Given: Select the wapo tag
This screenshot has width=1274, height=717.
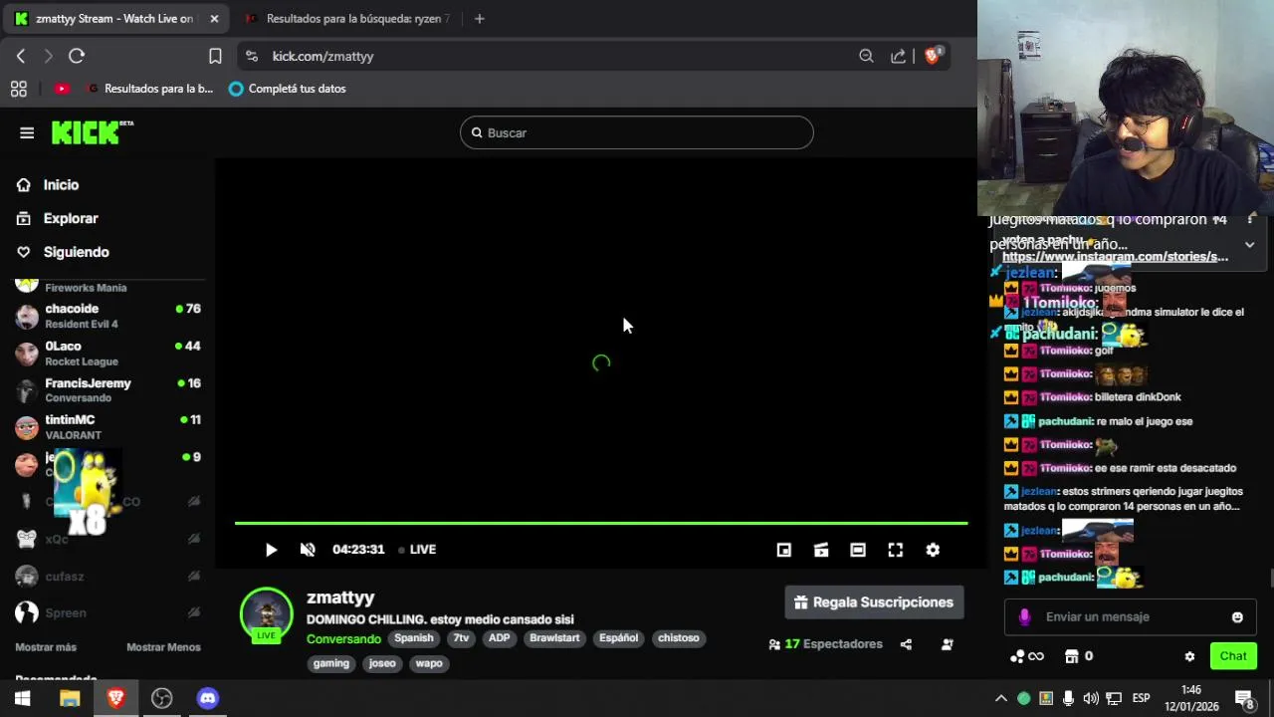Looking at the screenshot, I should click(x=429, y=663).
